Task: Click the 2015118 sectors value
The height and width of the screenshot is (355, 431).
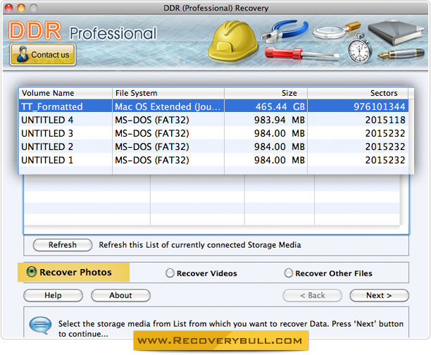Action: click(385, 120)
